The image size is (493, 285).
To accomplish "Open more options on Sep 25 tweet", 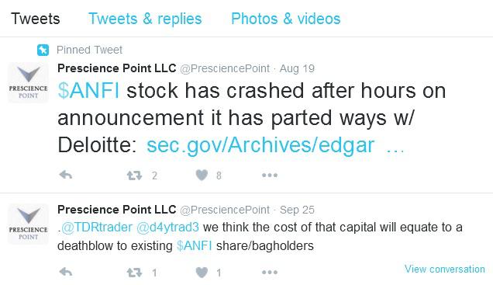I will (270, 273).
